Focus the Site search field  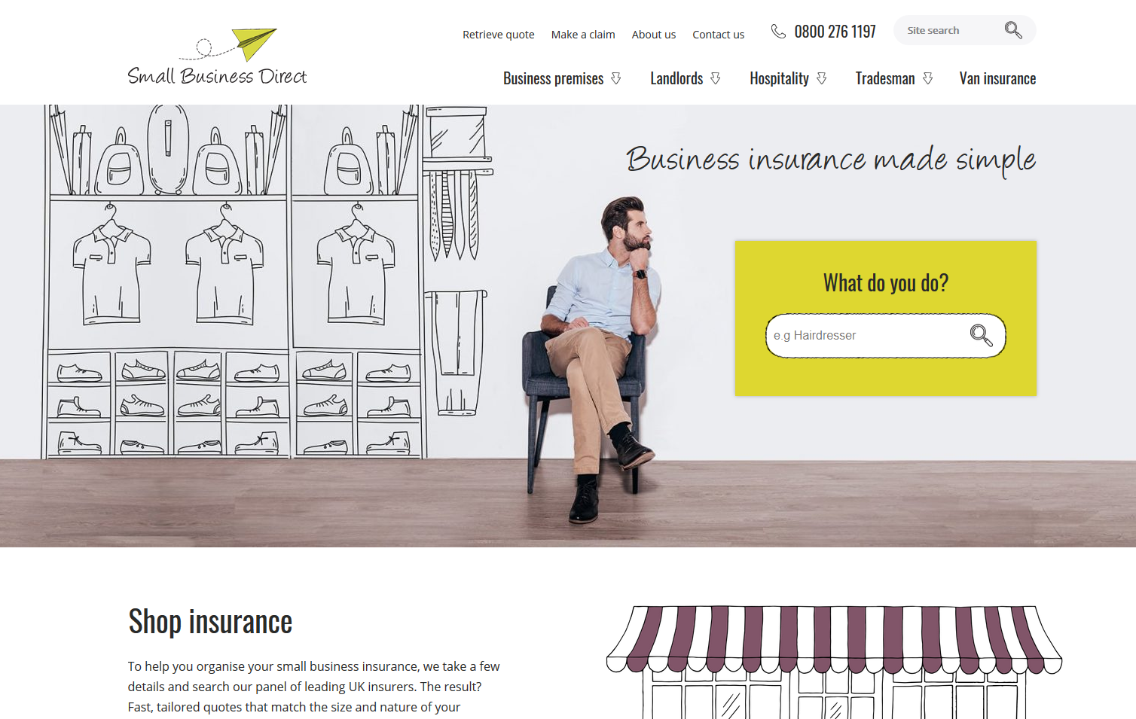point(951,30)
